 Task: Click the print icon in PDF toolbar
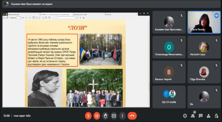pos(7,18)
